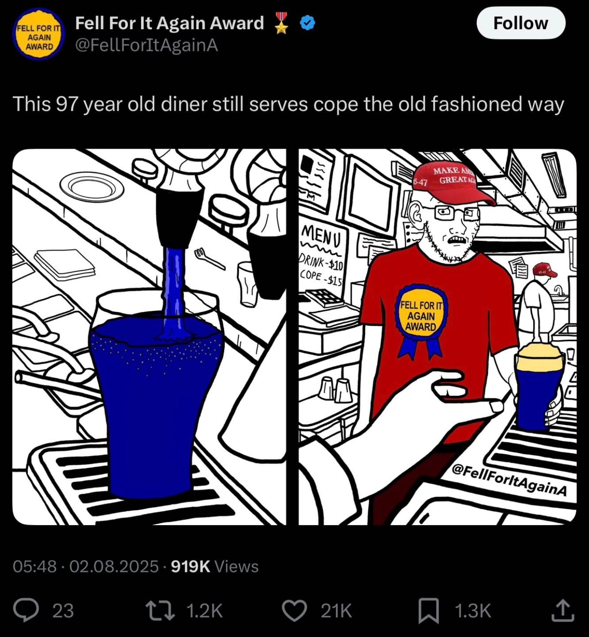Select the 21K likes count
The height and width of the screenshot is (637, 589).
tap(336, 611)
